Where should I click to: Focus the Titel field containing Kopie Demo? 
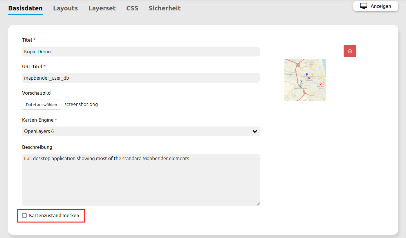point(141,52)
